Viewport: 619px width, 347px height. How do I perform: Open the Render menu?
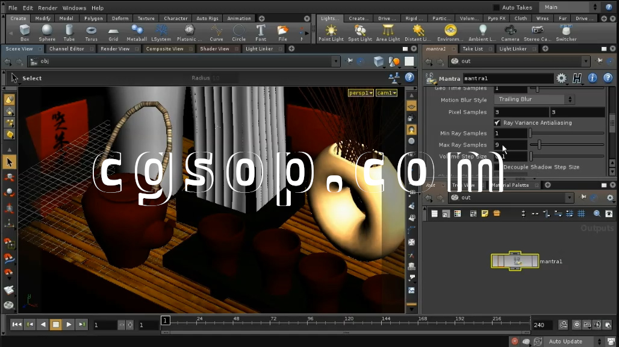click(48, 8)
